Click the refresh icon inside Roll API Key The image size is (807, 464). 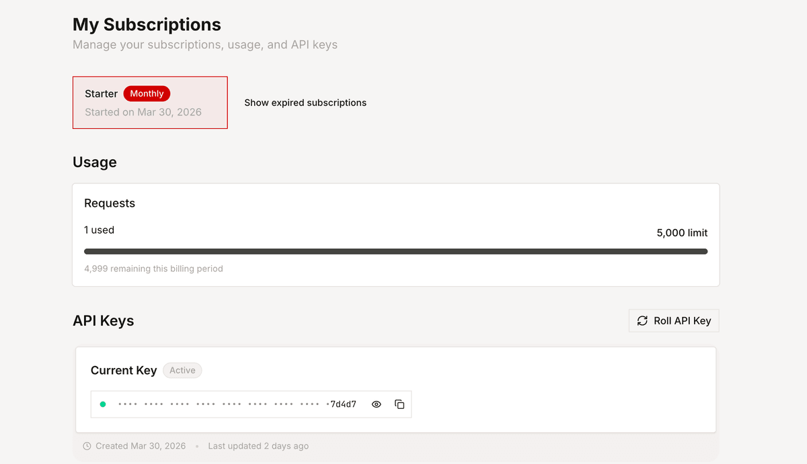pos(642,320)
